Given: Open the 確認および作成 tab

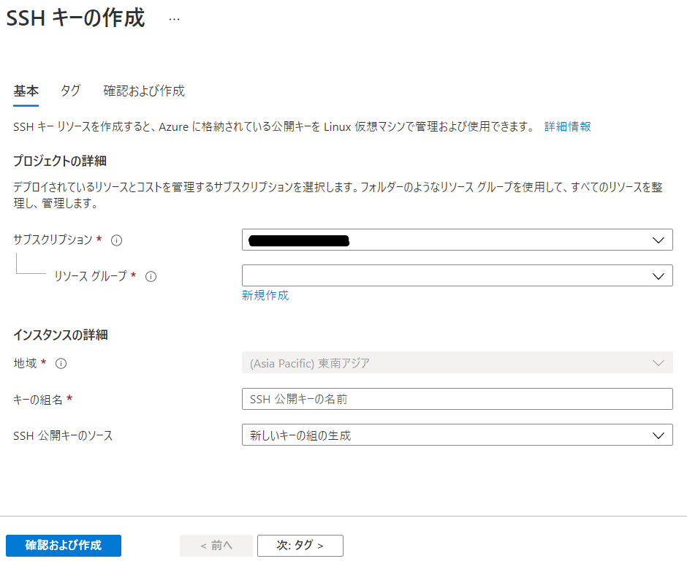Looking at the screenshot, I should (144, 91).
